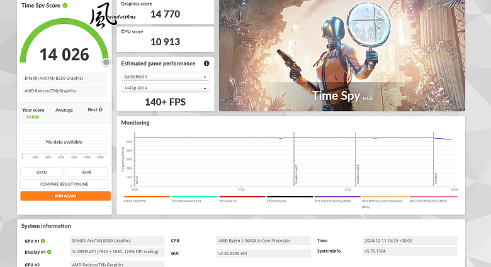Click Your score value 14 026 in green
The image size is (491, 267).
point(33,117)
